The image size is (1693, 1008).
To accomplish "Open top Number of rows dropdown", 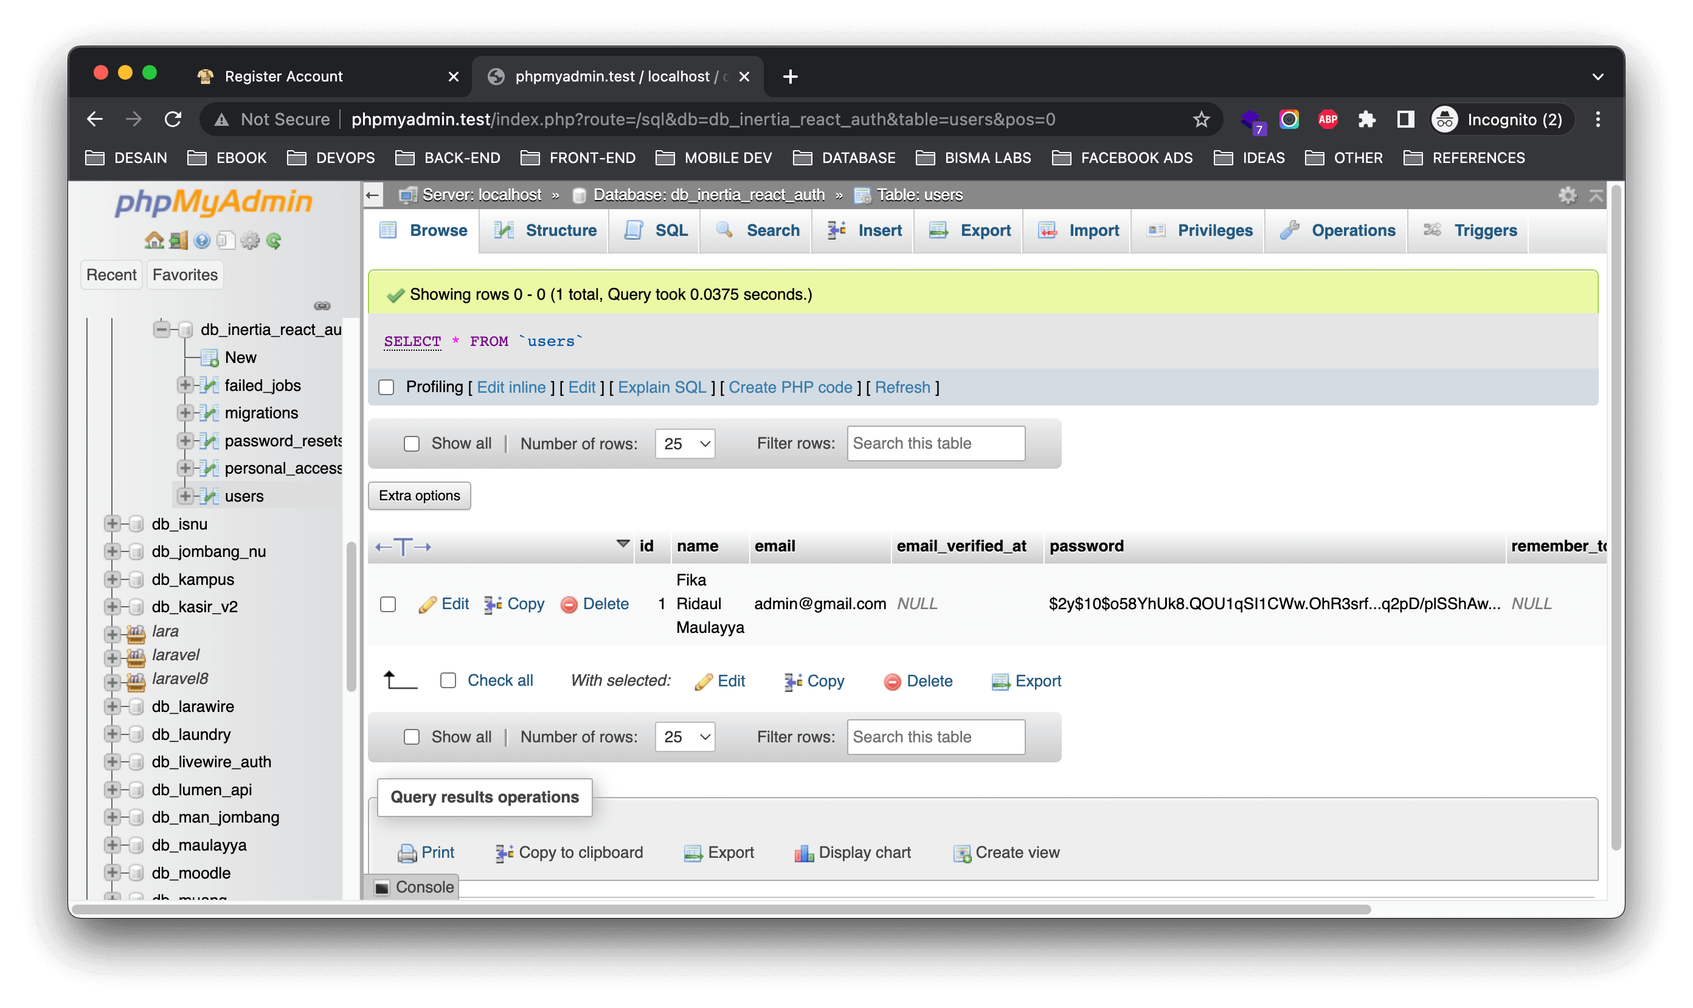I will [685, 444].
